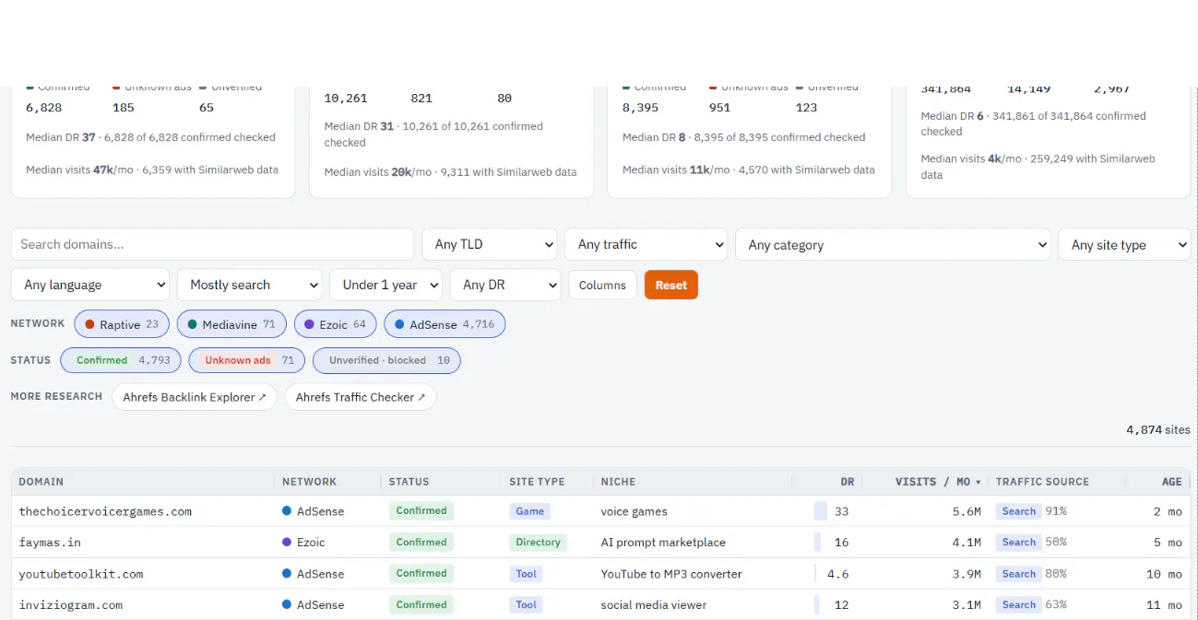
Task: Toggle the AdSense network filter chip
Action: pos(445,324)
